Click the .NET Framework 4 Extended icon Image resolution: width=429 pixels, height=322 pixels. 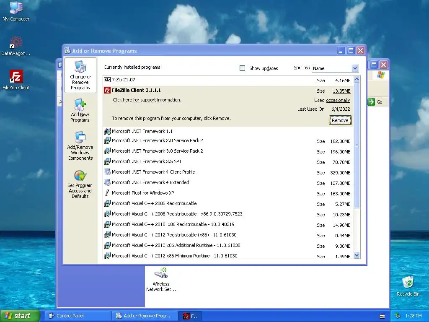pyautogui.click(x=107, y=182)
